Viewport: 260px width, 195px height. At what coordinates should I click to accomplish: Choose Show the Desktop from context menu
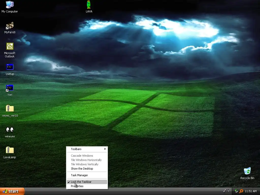pos(87,169)
